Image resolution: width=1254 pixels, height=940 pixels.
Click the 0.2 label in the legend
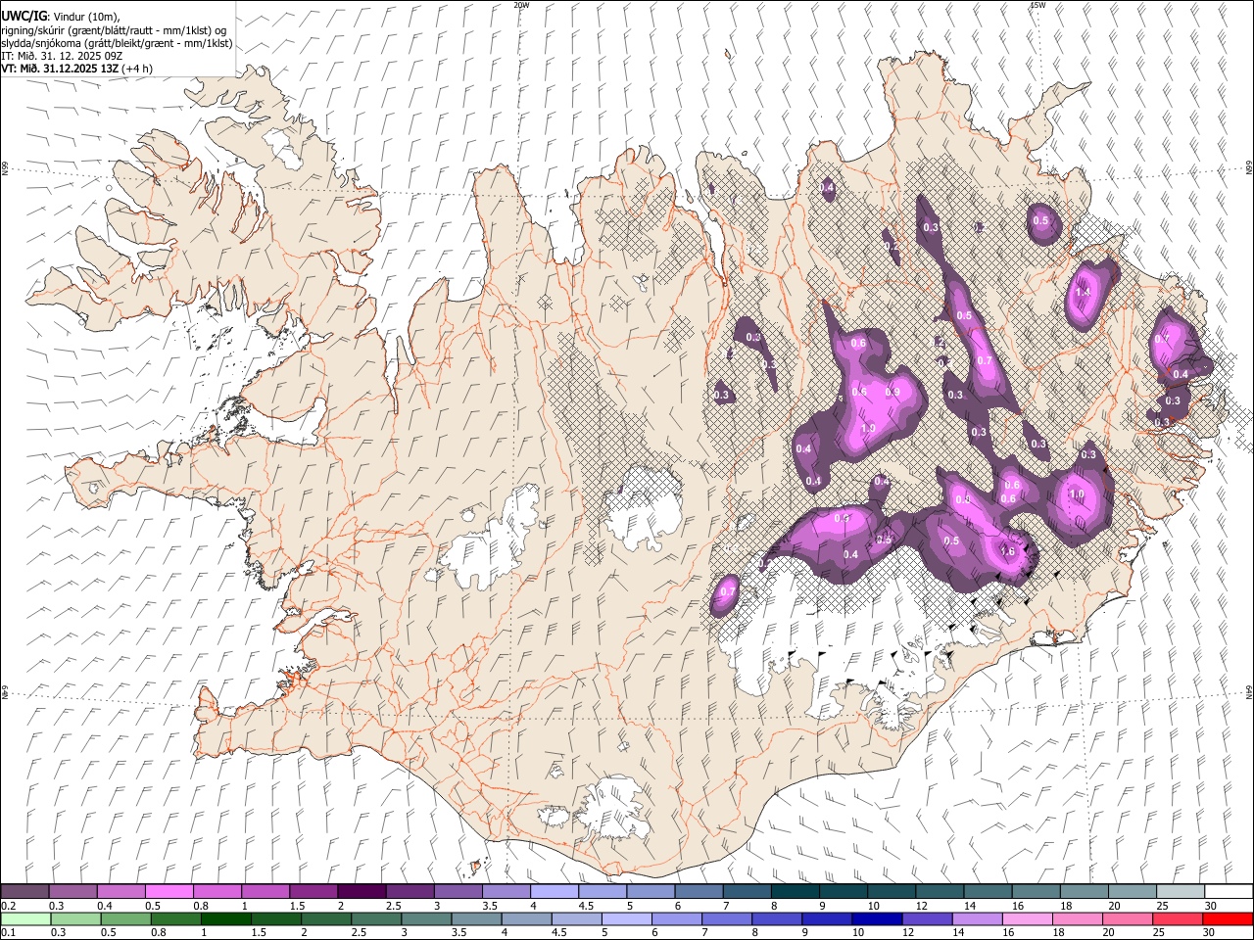click(x=8, y=906)
